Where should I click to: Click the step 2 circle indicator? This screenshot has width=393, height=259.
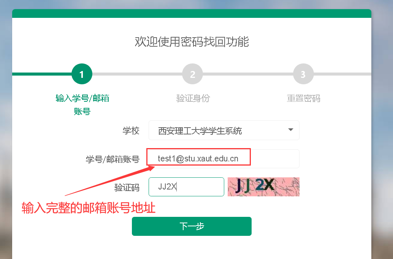click(x=192, y=74)
